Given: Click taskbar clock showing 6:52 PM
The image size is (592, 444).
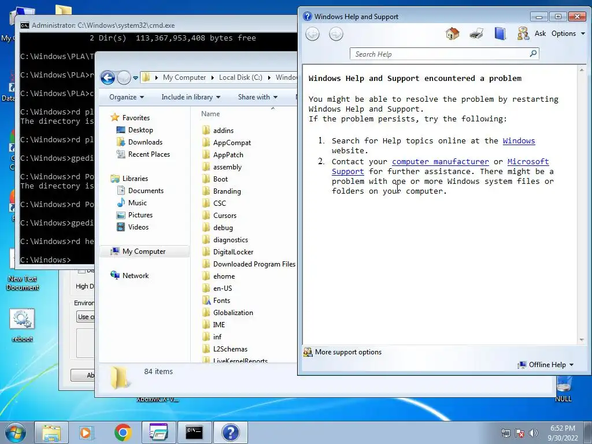Looking at the screenshot, I should [563, 433].
